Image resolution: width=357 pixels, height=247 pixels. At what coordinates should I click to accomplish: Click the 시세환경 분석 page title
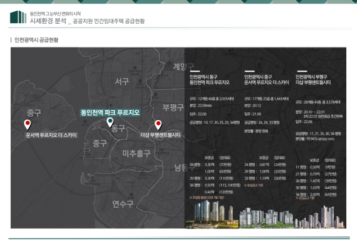coord(48,21)
